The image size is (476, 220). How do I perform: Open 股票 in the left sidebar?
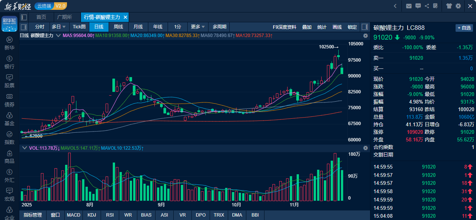[9, 81]
